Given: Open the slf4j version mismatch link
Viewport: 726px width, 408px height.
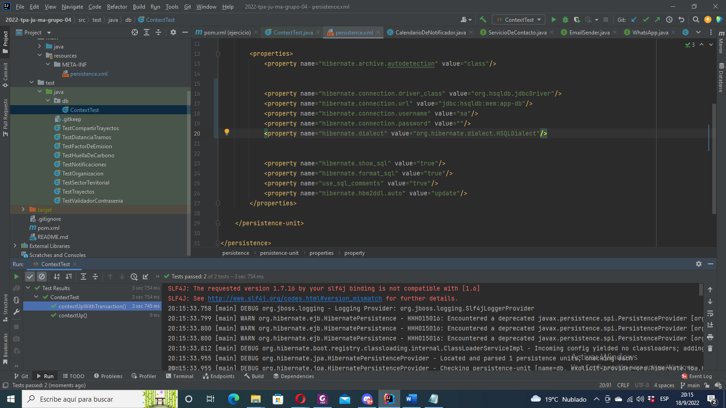Looking at the screenshot, I should (294, 298).
